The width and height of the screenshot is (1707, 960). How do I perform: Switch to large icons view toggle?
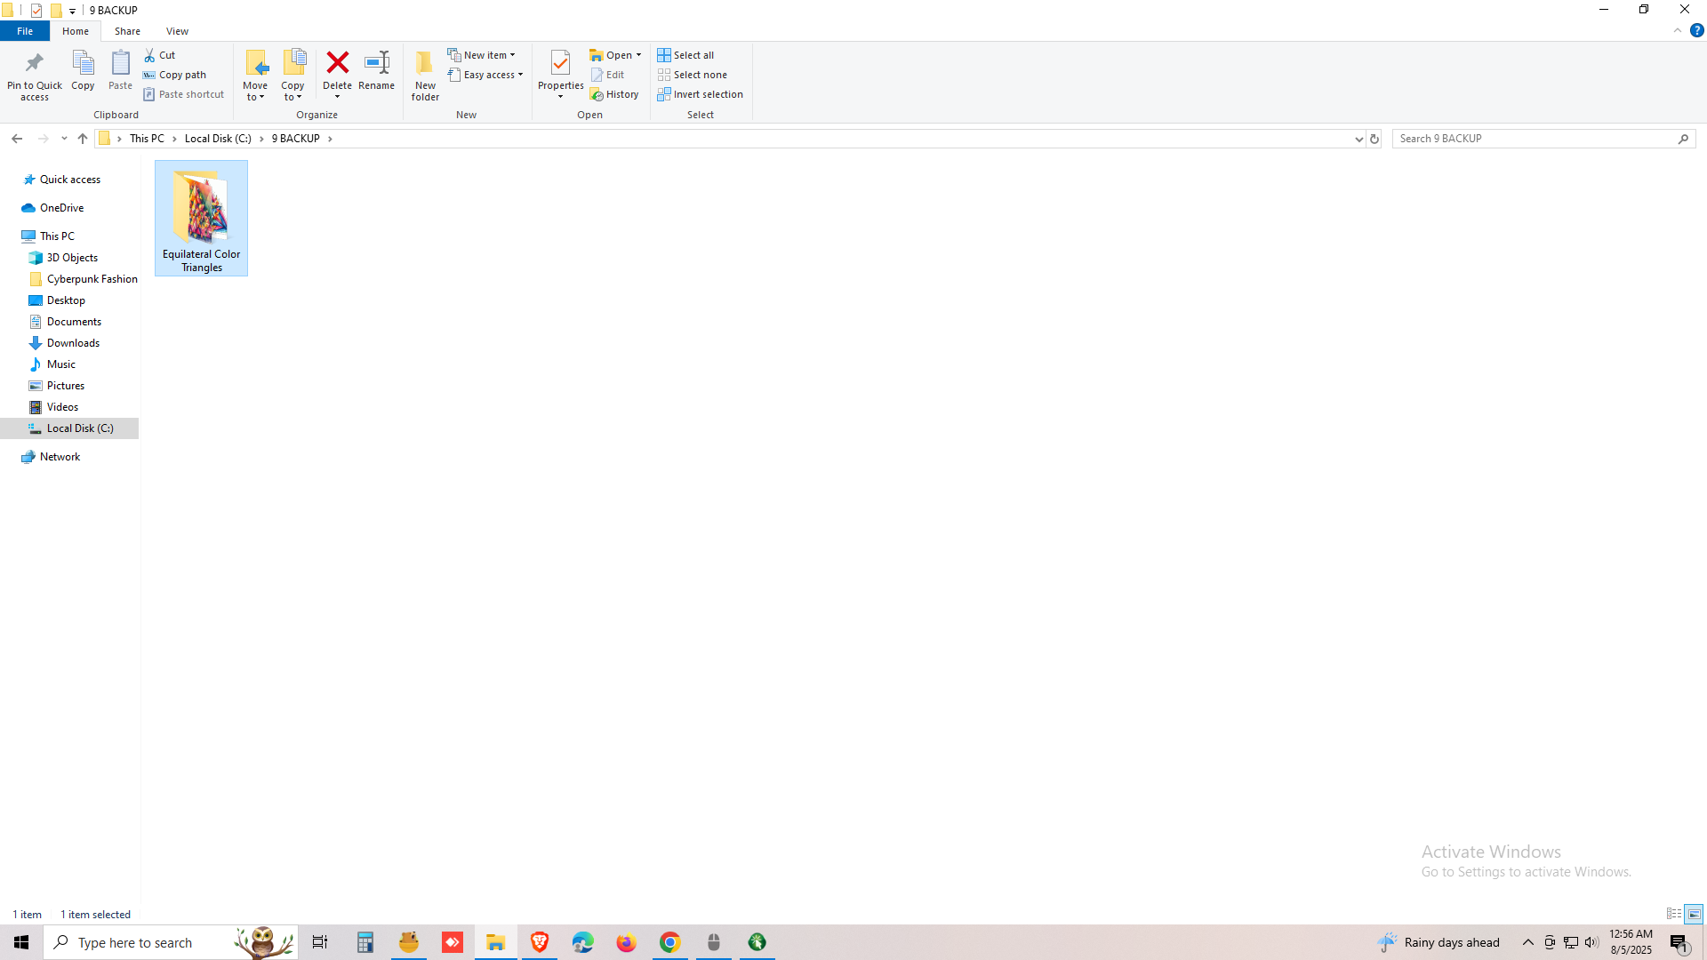1694,914
